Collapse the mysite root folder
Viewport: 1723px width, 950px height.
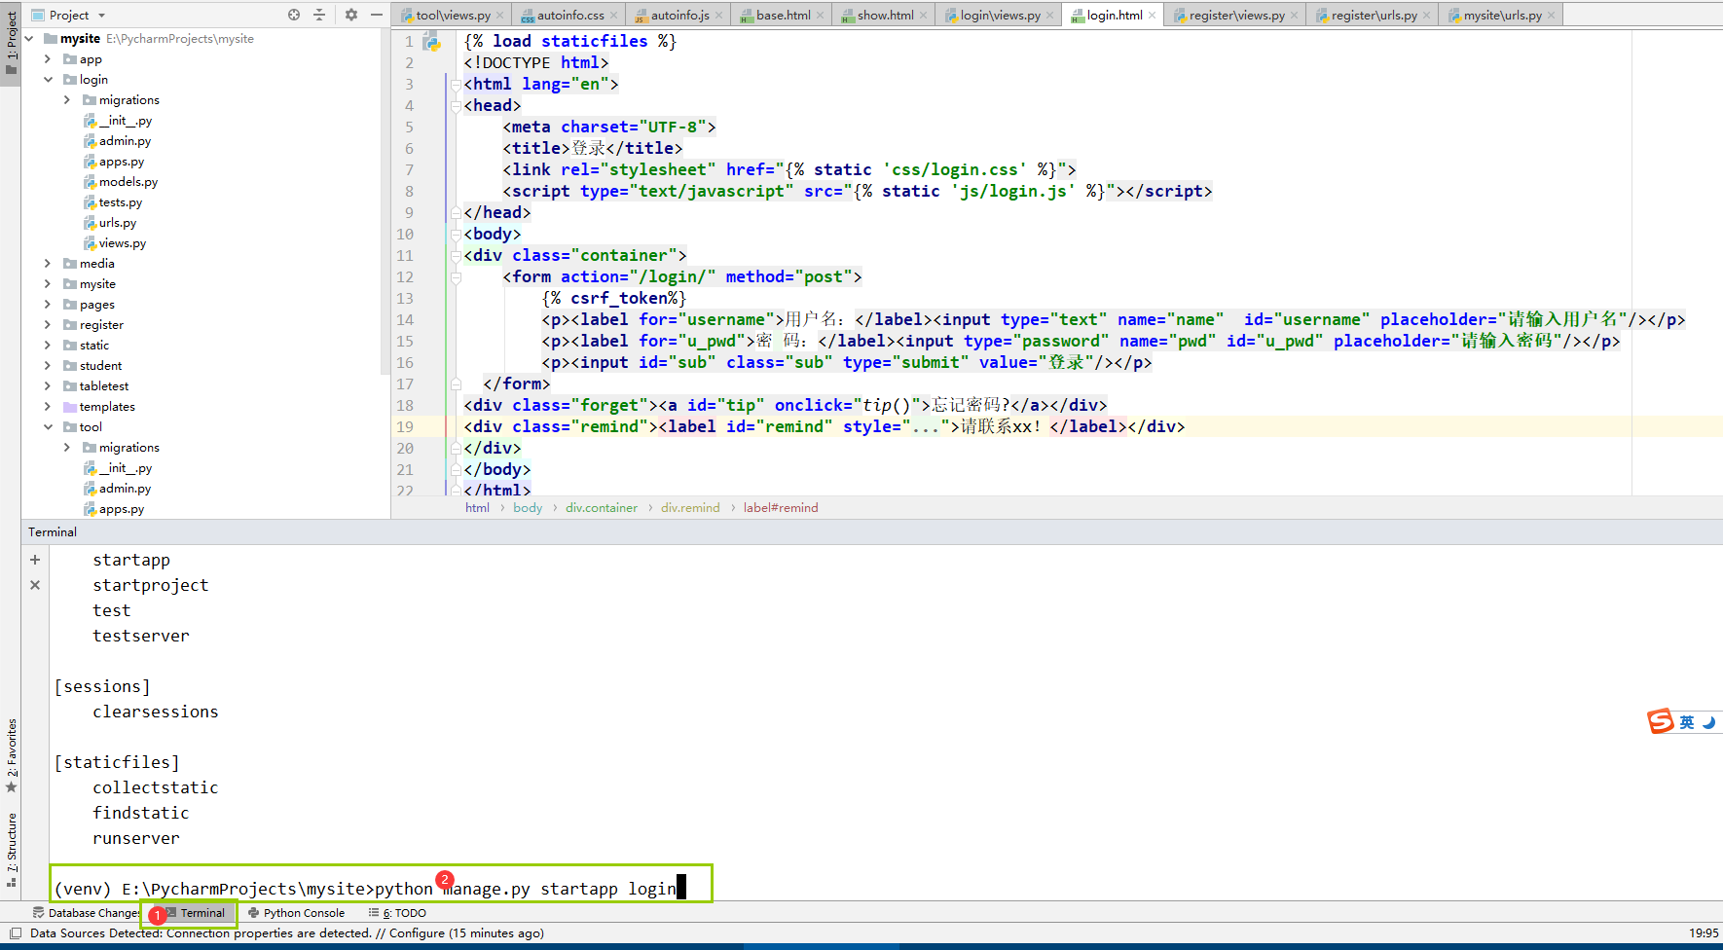click(x=29, y=39)
